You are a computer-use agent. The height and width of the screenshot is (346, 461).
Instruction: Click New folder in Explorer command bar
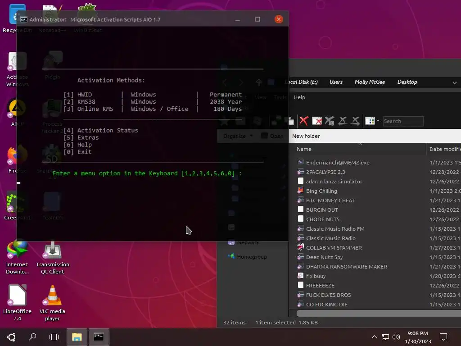coord(306,136)
